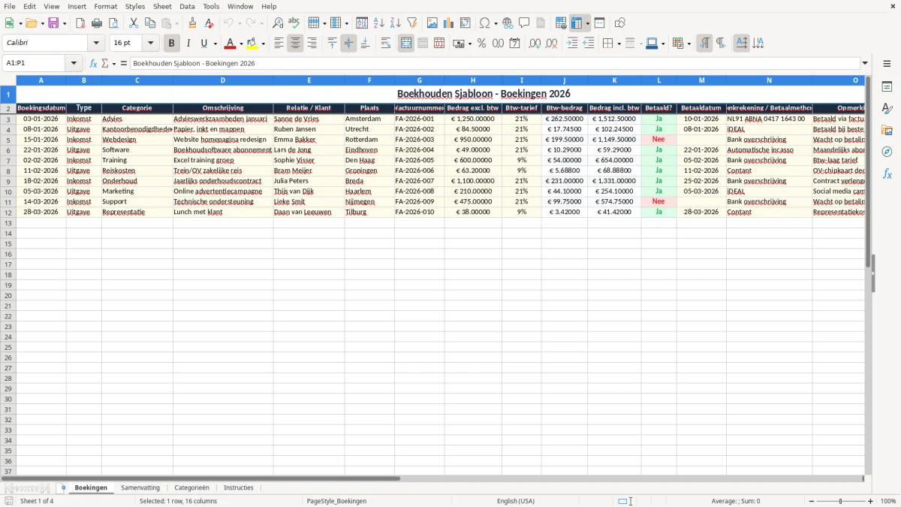Open Find & Replace
This screenshot has width=901, height=507.
click(278, 23)
